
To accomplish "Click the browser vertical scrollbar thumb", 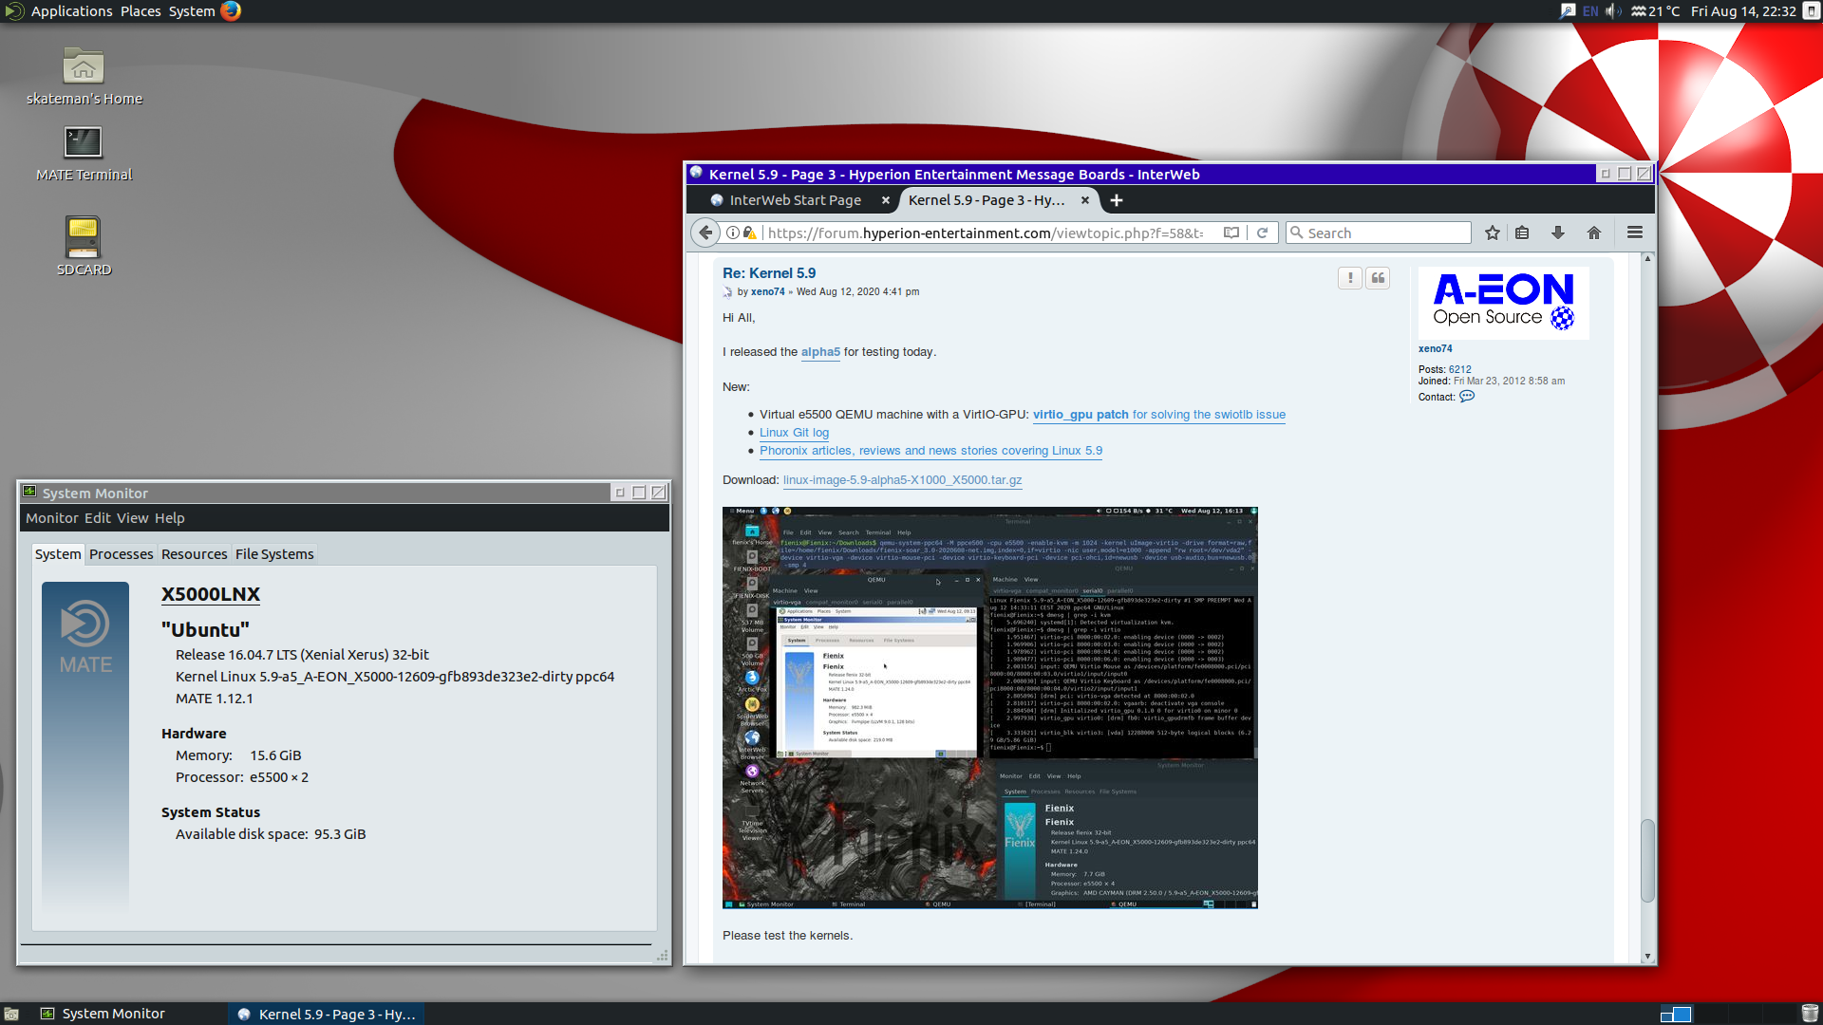I will tap(1647, 861).
